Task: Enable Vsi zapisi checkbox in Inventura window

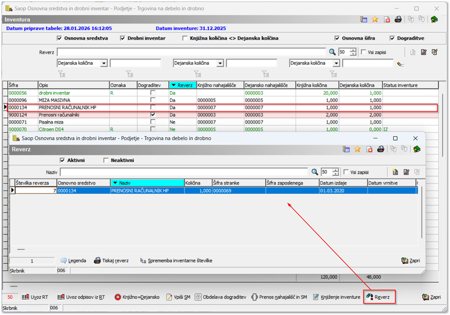Action: pyautogui.click(x=364, y=52)
